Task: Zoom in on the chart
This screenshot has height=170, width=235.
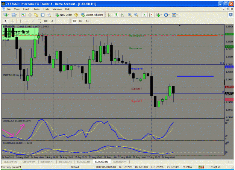Action: (130, 15)
